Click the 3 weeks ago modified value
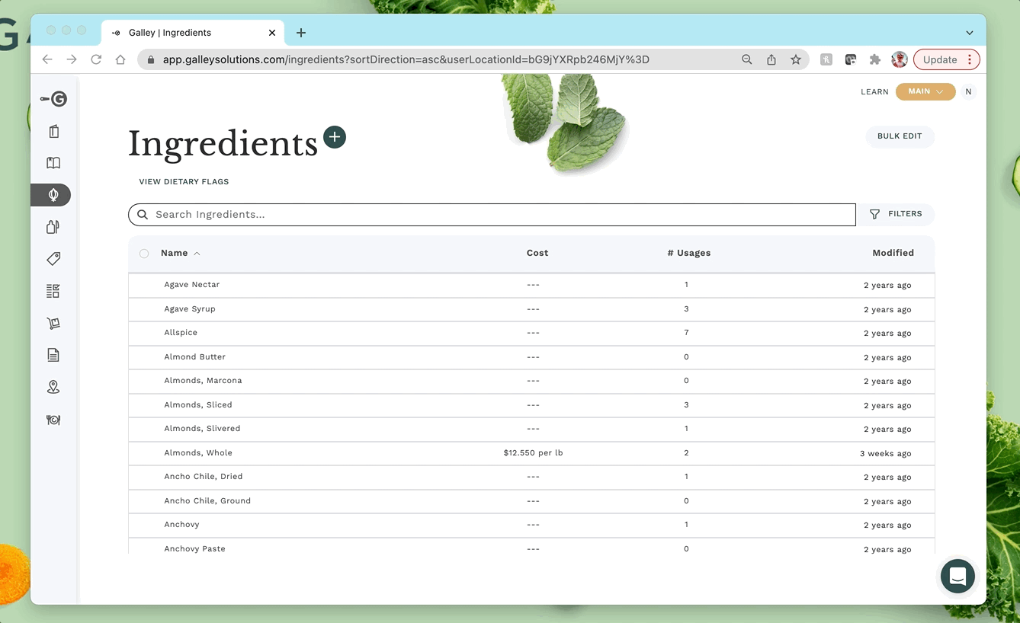The width and height of the screenshot is (1020, 623). coord(885,454)
